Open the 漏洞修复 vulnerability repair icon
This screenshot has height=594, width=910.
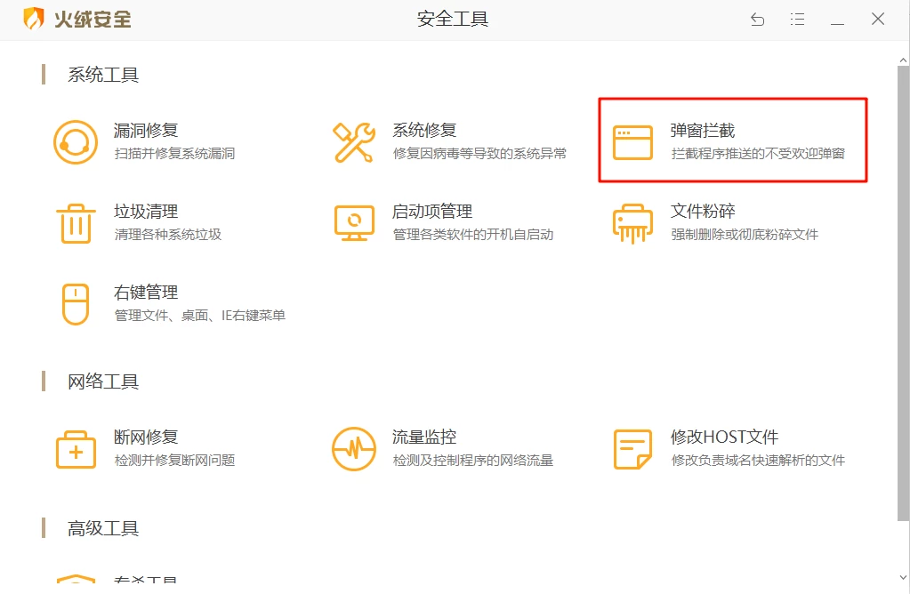click(x=76, y=142)
